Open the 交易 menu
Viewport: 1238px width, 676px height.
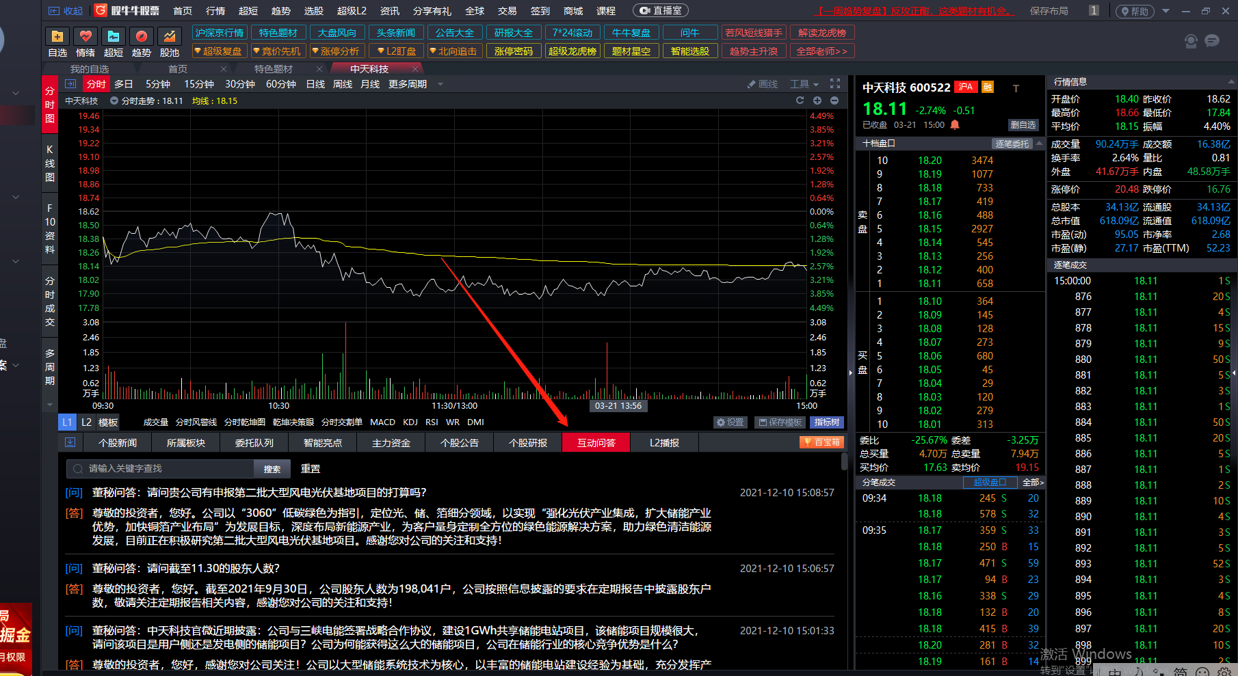point(508,11)
